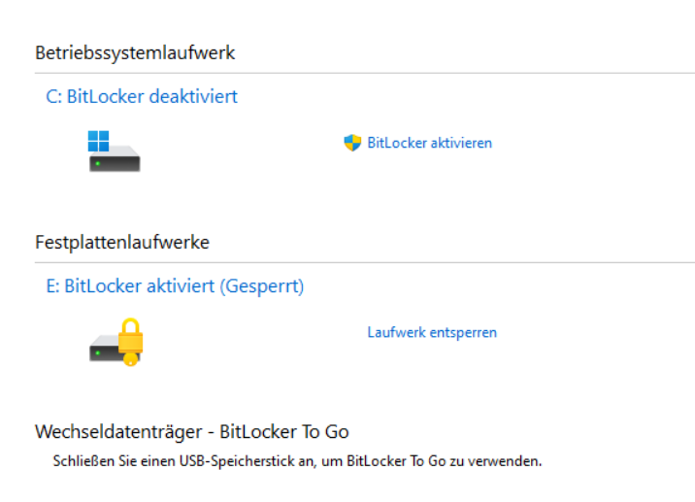The height and width of the screenshot is (502, 695).
Task: Click the green LED on C: drive icon
Action: [x=97, y=163]
